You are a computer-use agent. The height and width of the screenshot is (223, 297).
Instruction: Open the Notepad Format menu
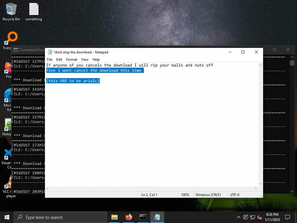[x=72, y=59]
